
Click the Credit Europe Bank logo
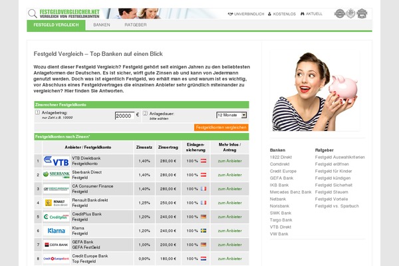pyautogui.click(x=57, y=259)
